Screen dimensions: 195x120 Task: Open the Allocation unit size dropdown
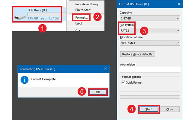click(x=149, y=43)
